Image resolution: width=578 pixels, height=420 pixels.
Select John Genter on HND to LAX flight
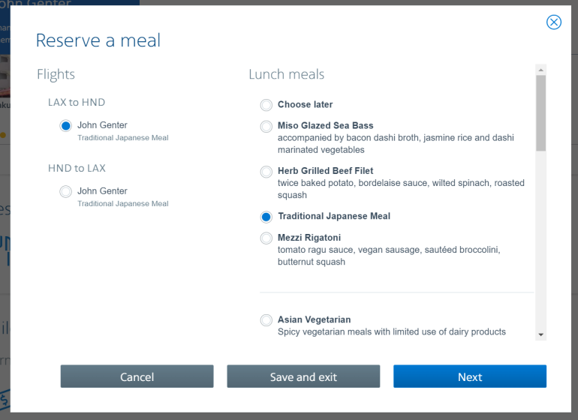66,192
